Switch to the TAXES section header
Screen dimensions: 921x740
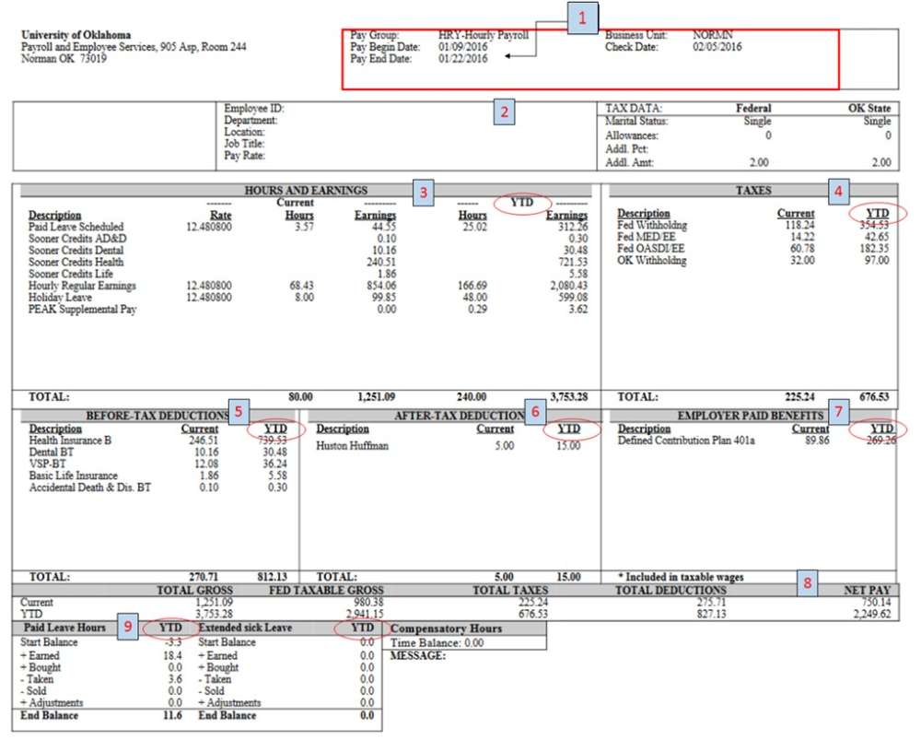pos(755,190)
